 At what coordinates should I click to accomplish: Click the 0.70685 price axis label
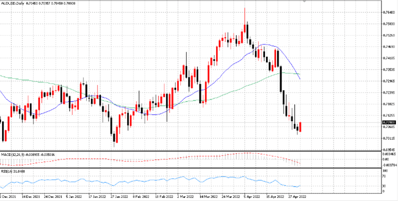click(388, 127)
